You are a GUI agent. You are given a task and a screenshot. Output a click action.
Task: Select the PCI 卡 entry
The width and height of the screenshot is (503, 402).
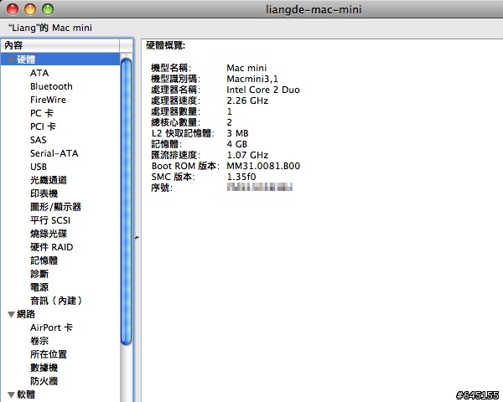pyautogui.click(x=43, y=126)
